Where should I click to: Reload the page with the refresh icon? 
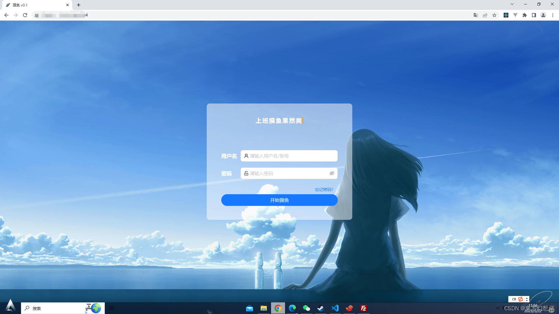point(25,15)
